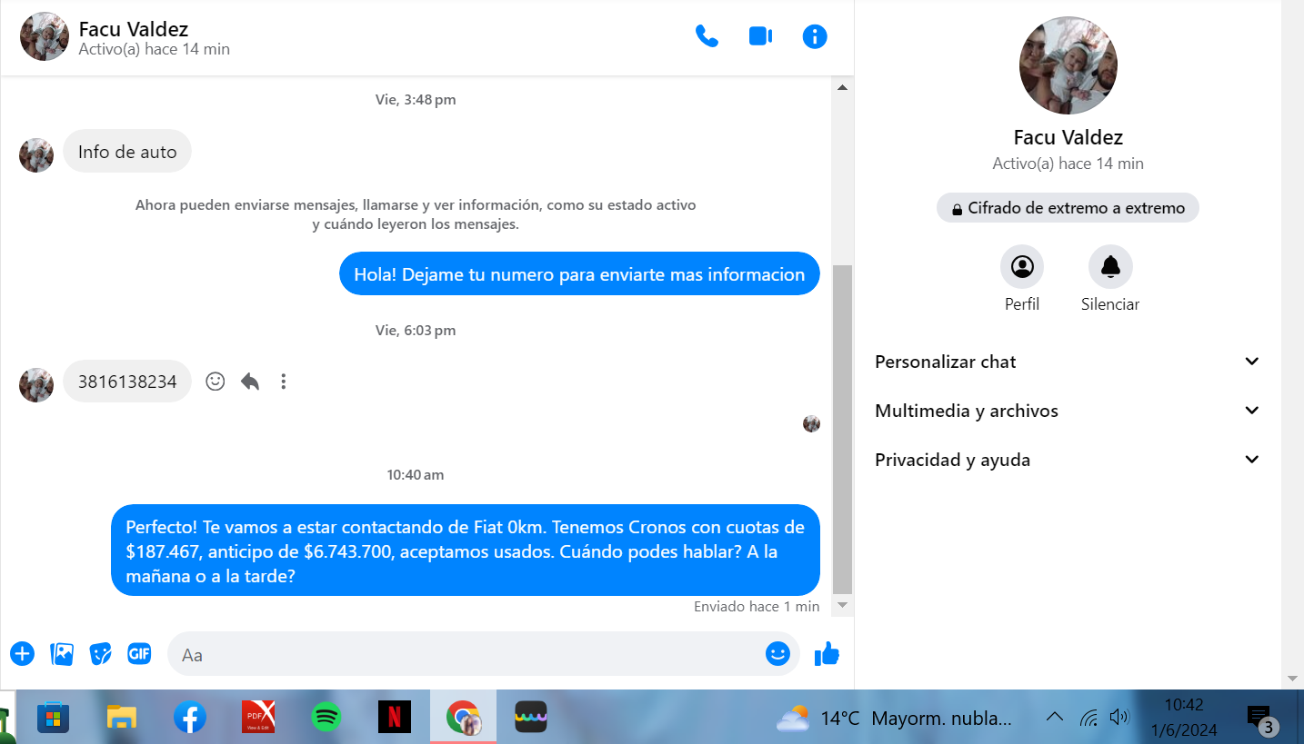1304x744 pixels.
Task: Start a video call from chat header
Action: (x=760, y=36)
